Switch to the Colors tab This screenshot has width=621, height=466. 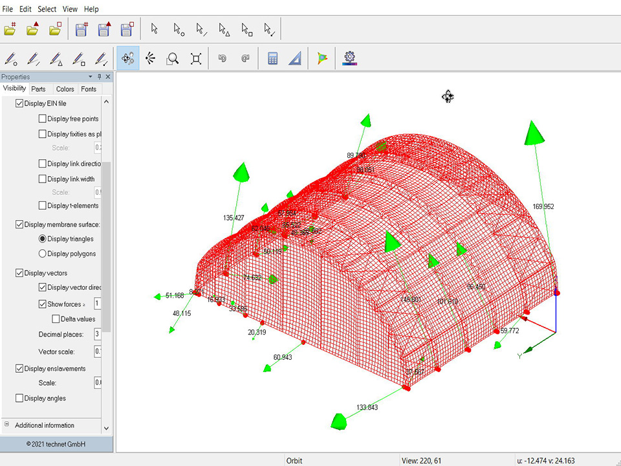(65, 89)
